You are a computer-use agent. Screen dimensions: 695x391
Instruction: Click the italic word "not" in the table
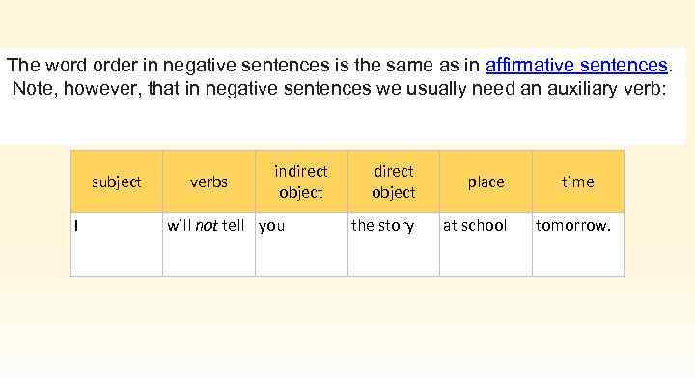[207, 226]
